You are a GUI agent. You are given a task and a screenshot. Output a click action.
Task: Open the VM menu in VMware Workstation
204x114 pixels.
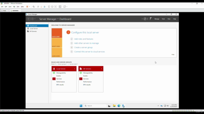click(14, 7)
